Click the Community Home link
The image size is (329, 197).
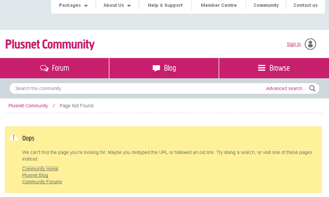[40, 168]
